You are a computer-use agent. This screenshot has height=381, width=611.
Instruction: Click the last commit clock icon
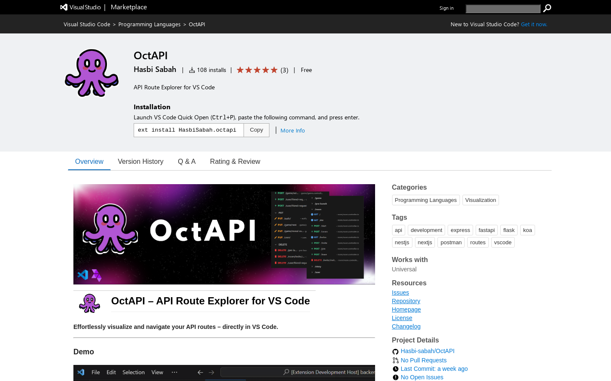coord(395,369)
